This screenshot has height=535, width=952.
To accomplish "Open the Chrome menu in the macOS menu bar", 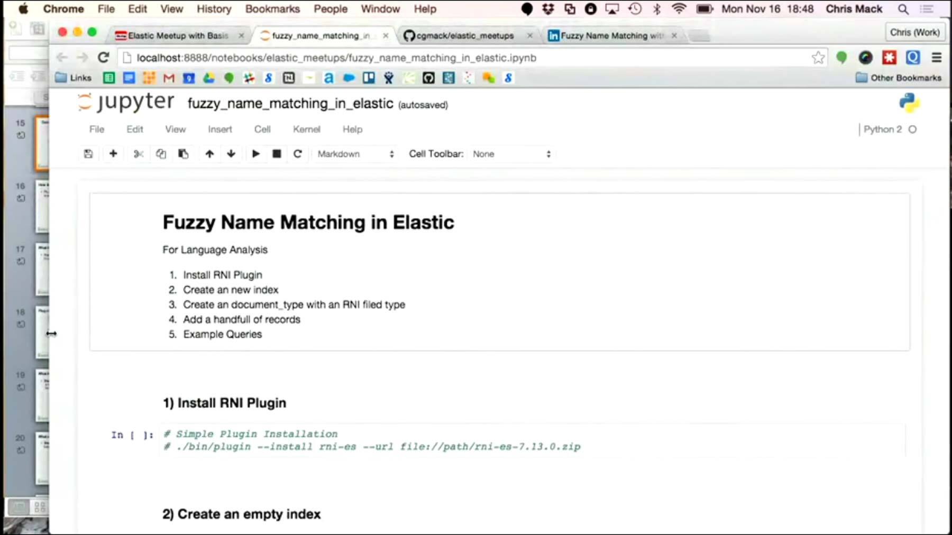I will click(x=63, y=9).
